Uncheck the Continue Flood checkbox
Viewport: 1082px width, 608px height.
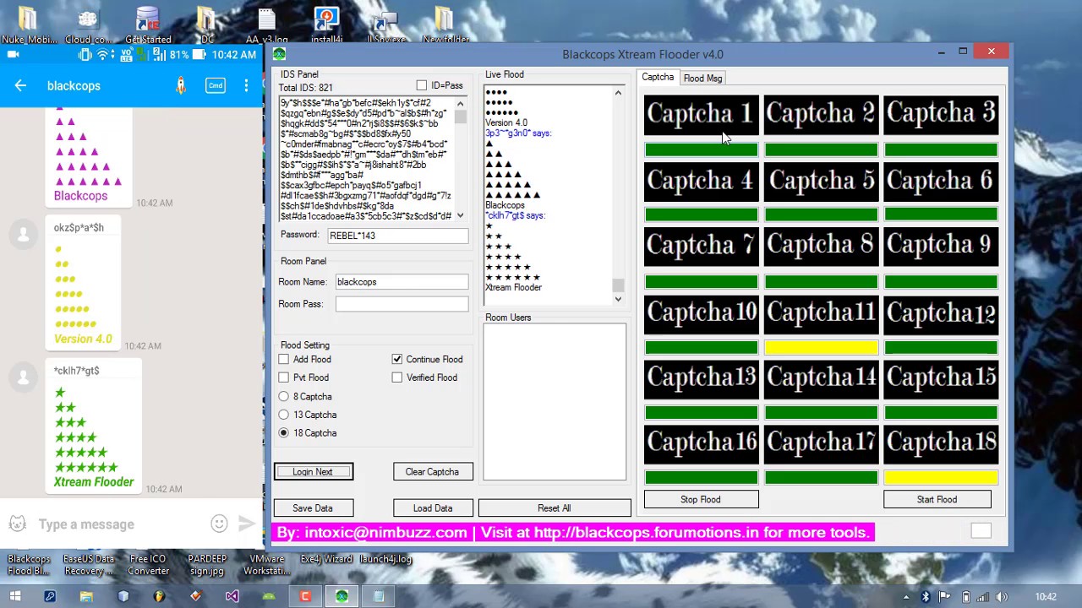[x=397, y=359]
